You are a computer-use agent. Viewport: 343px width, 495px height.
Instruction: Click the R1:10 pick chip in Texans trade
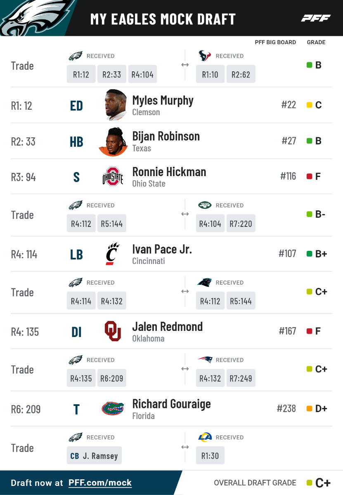[211, 75]
